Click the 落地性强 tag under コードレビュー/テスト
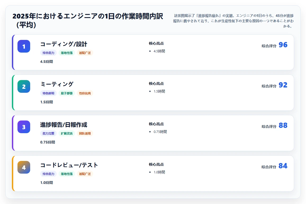306x204 pixels. 66,174
